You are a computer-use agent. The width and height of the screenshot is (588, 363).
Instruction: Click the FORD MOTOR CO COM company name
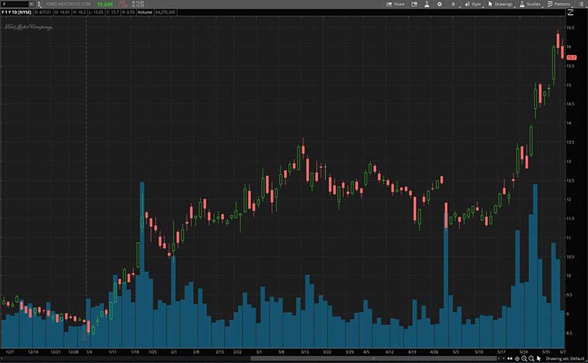point(68,4)
